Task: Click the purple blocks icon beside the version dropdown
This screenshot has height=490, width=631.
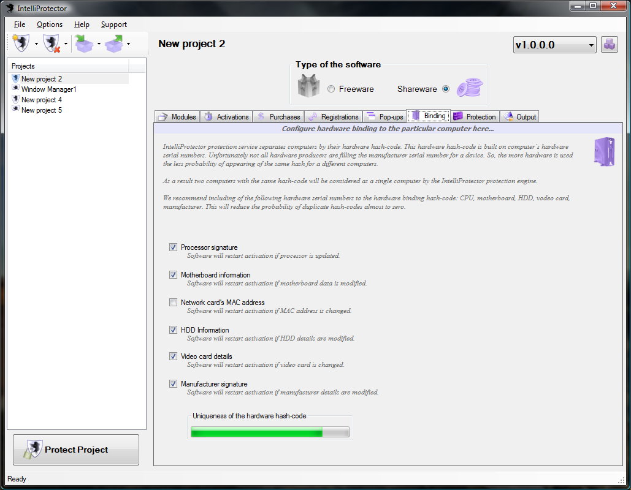Action: point(610,44)
